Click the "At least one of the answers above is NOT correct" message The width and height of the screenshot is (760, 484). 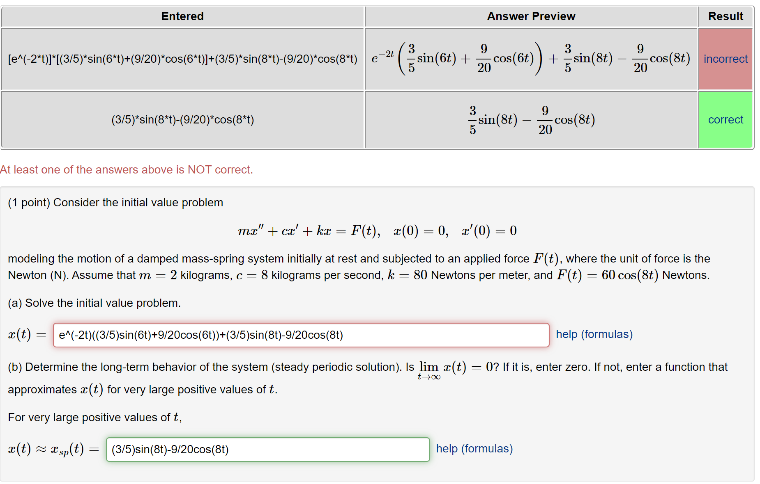coord(127,170)
